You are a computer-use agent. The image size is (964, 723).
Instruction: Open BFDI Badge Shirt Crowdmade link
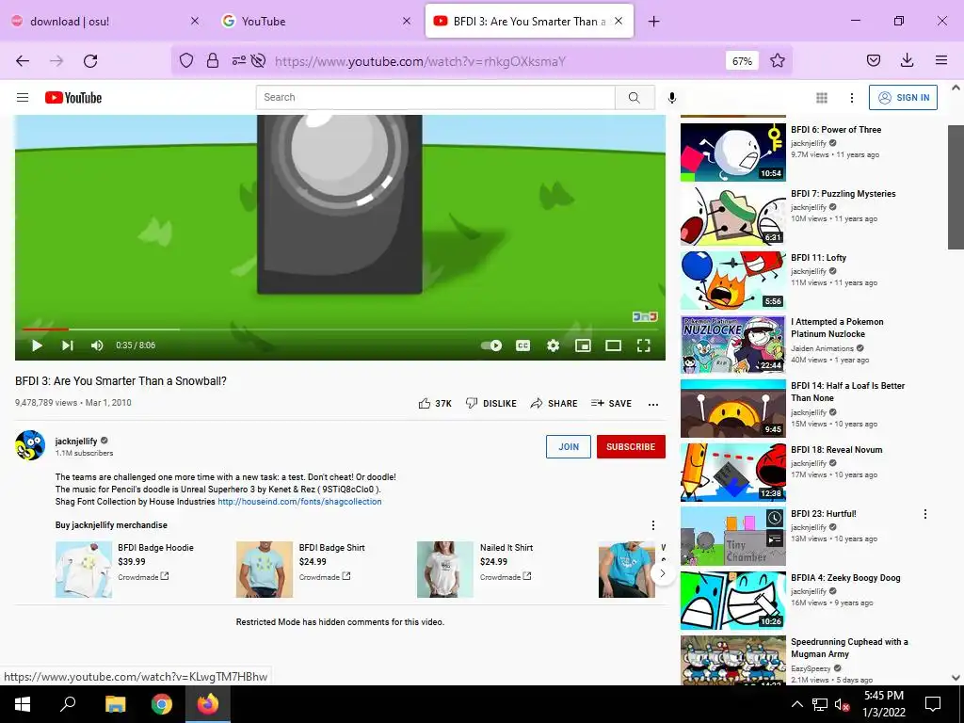click(325, 577)
